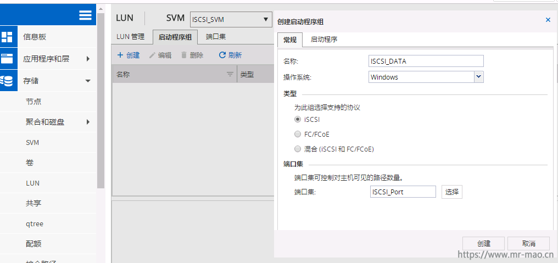Select the 混合 (iSCSI 和 FC/FCoE) radio button
Screen dimensions: 558x263
coord(298,149)
